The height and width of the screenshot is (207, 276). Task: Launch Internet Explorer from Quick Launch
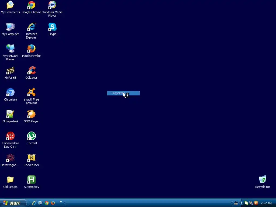(x=34, y=203)
